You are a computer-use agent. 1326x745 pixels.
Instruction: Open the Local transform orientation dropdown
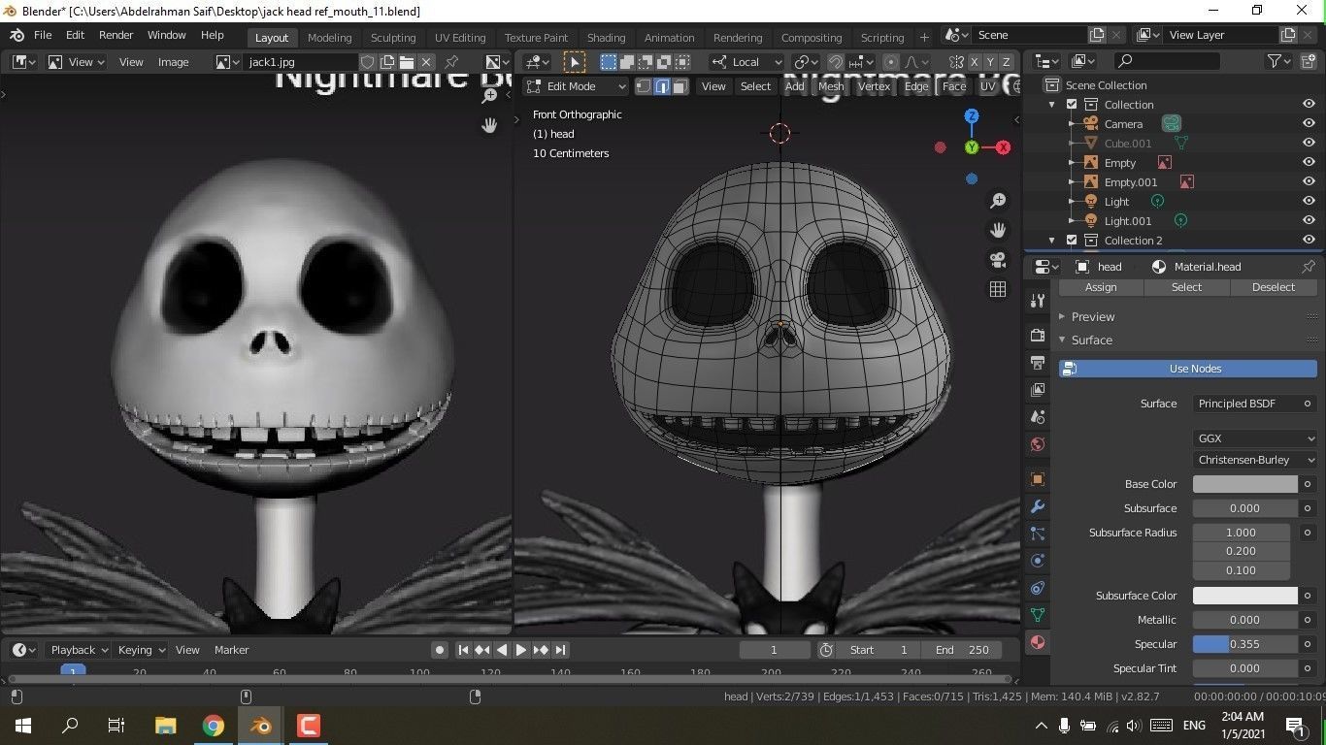coord(746,62)
